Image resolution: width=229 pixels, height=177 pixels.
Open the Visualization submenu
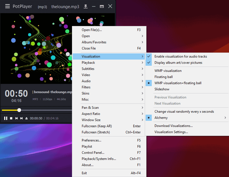click(109, 56)
